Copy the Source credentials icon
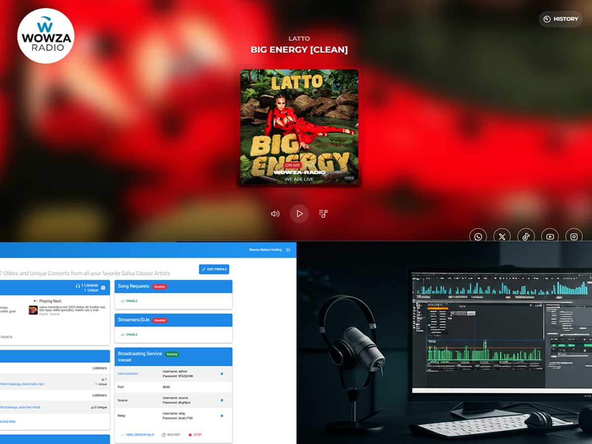This screenshot has width=592, height=444. click(222, 400)
